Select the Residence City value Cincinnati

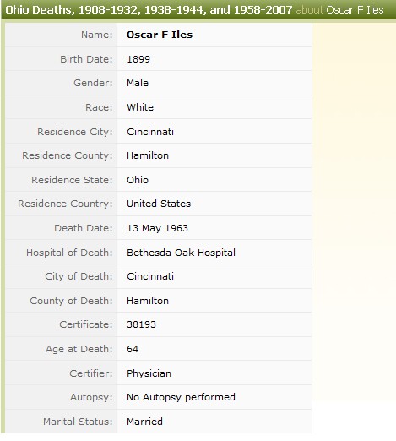click(150, 132)
